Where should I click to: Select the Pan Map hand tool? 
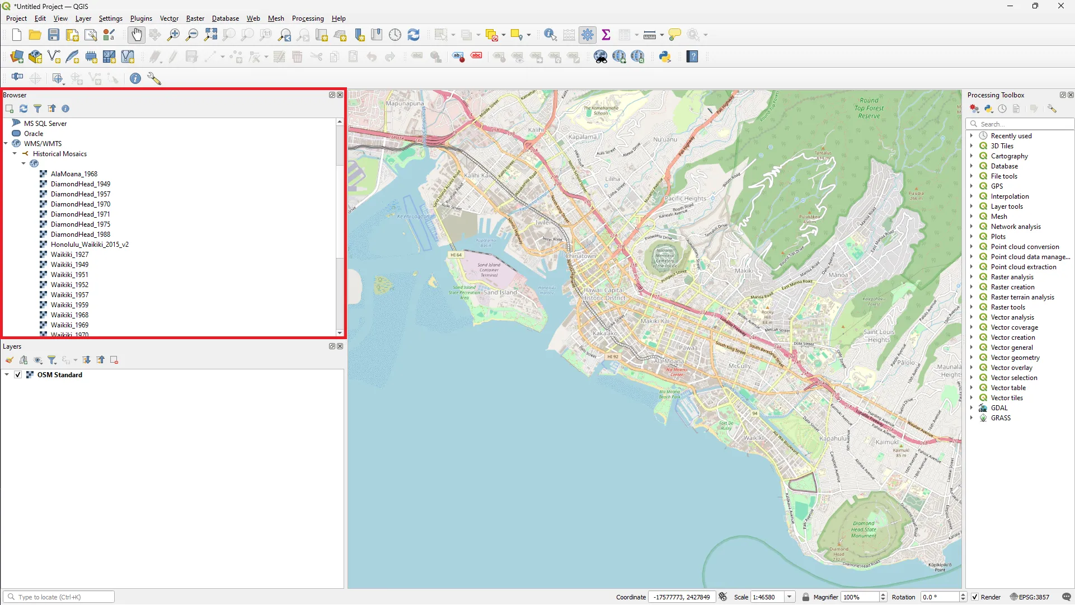pos(136,35)
